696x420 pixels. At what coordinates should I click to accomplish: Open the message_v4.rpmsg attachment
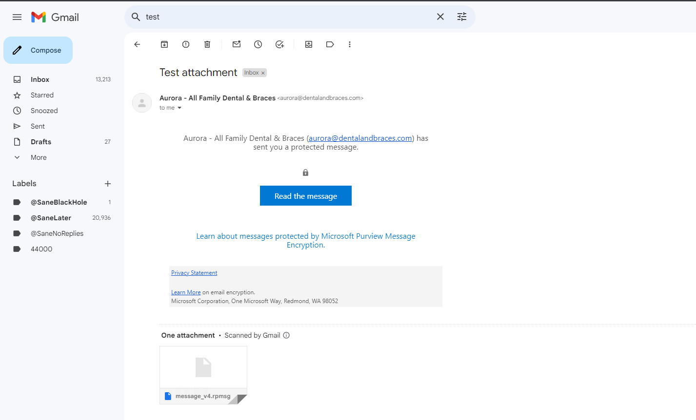(x=203, y=375)
